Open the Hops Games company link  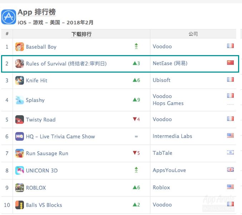click(168, 103)
